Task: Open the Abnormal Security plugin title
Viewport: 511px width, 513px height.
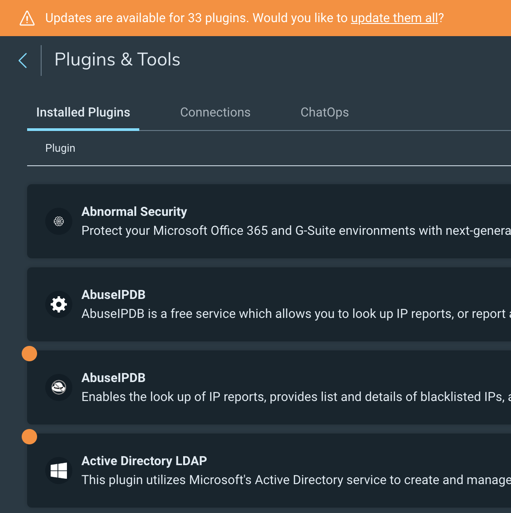Action: click(134, 212)
